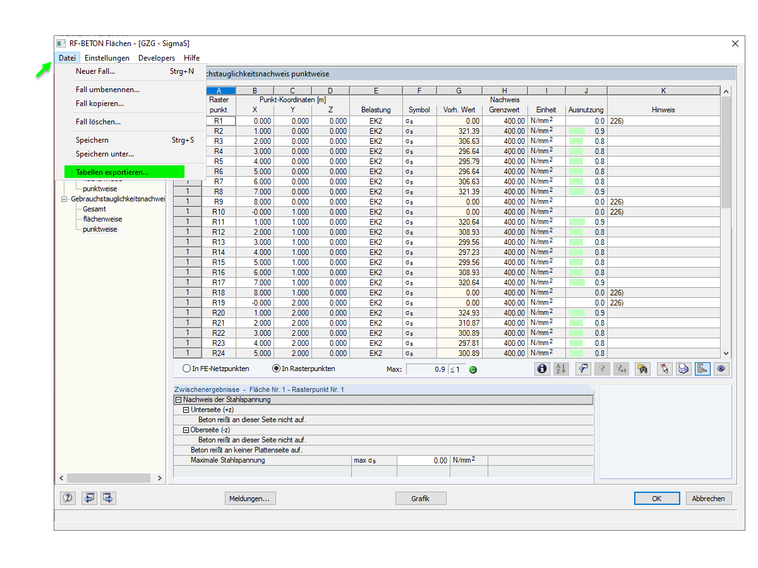Open the Meldungen dialog
The height and width of the screenshot is (568, 758).
pos(250,498)
